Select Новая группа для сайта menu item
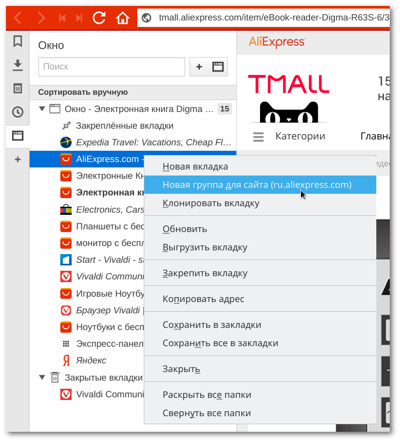 [x=260, y=185]
